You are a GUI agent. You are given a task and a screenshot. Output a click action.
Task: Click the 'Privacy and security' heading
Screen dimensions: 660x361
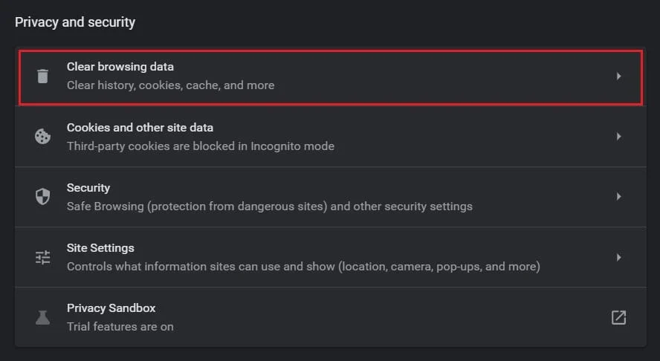75,22
